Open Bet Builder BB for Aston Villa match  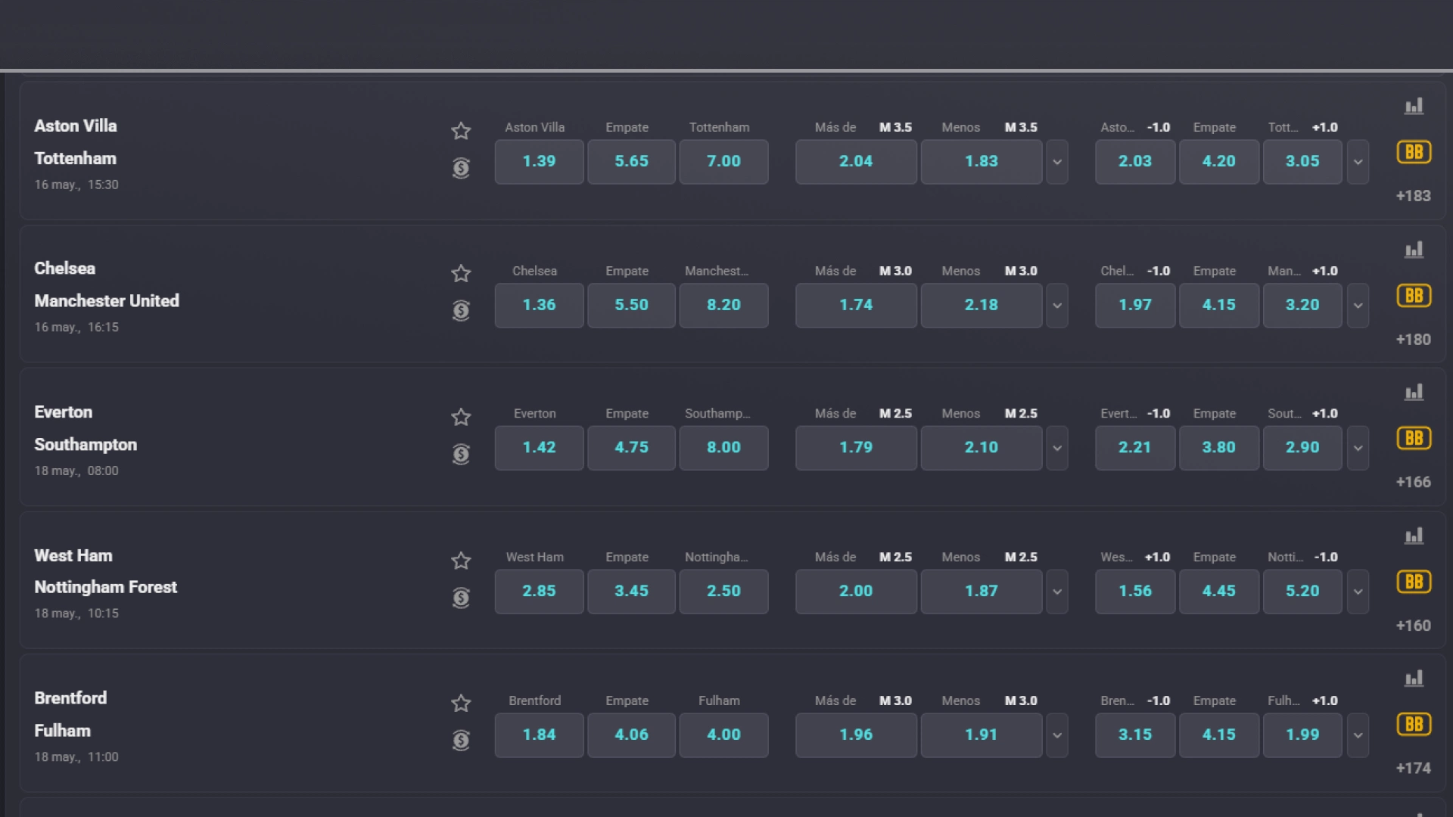coord(1414,152)
